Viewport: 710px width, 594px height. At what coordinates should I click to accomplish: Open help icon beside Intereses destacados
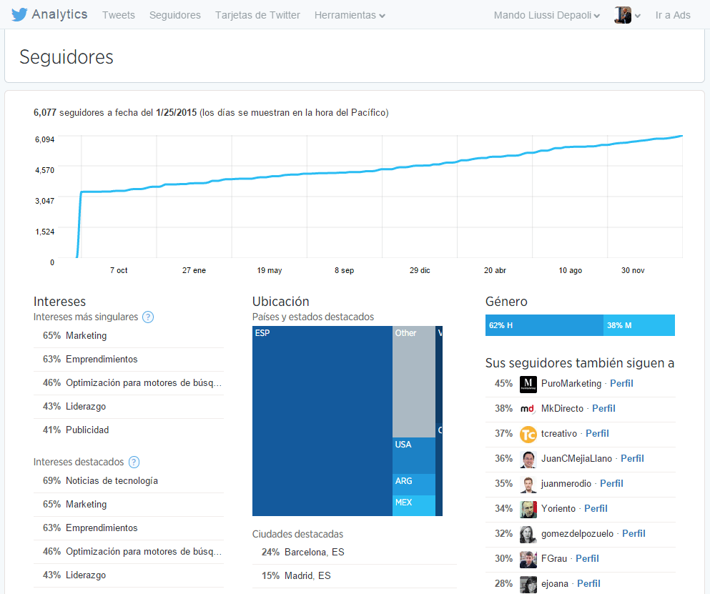click(x=134, y=462)
